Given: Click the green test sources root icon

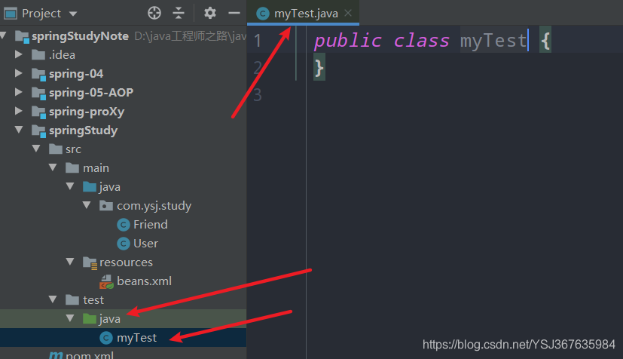Looking at the screenshot, I should coord(90,318).
